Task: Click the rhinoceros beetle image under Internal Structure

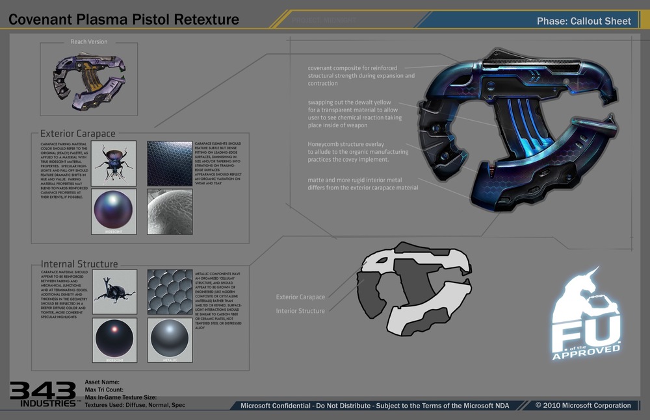Action: (114, 291)
